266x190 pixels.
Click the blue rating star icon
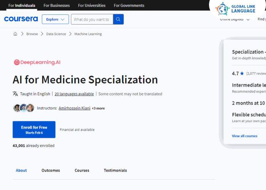point(242,73)
